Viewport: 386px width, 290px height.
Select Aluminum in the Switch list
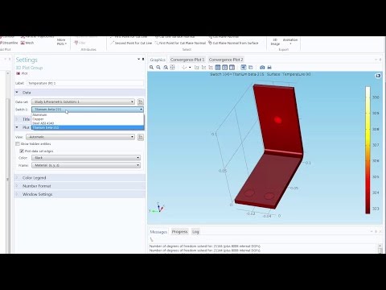88,115
